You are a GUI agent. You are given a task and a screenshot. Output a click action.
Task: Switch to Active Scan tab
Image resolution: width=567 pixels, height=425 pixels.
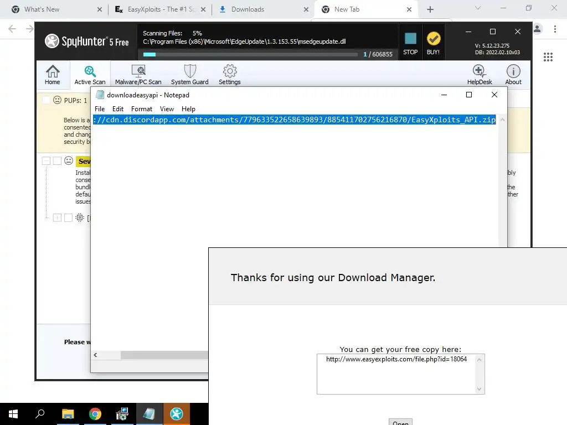90,75
